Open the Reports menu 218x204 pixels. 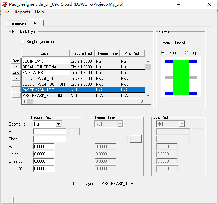22,12
